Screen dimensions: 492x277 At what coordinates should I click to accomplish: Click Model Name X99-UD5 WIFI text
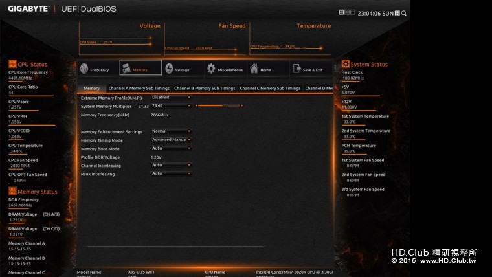141,272
